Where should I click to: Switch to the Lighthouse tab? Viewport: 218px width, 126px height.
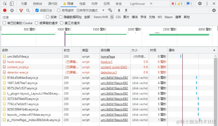(137, 4)
